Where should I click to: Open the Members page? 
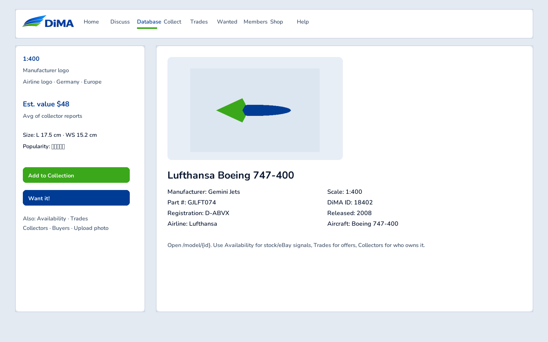click(255, 22)
